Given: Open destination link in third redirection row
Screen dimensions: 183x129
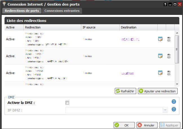Looking at the screenshot, I should pos(127,73).
